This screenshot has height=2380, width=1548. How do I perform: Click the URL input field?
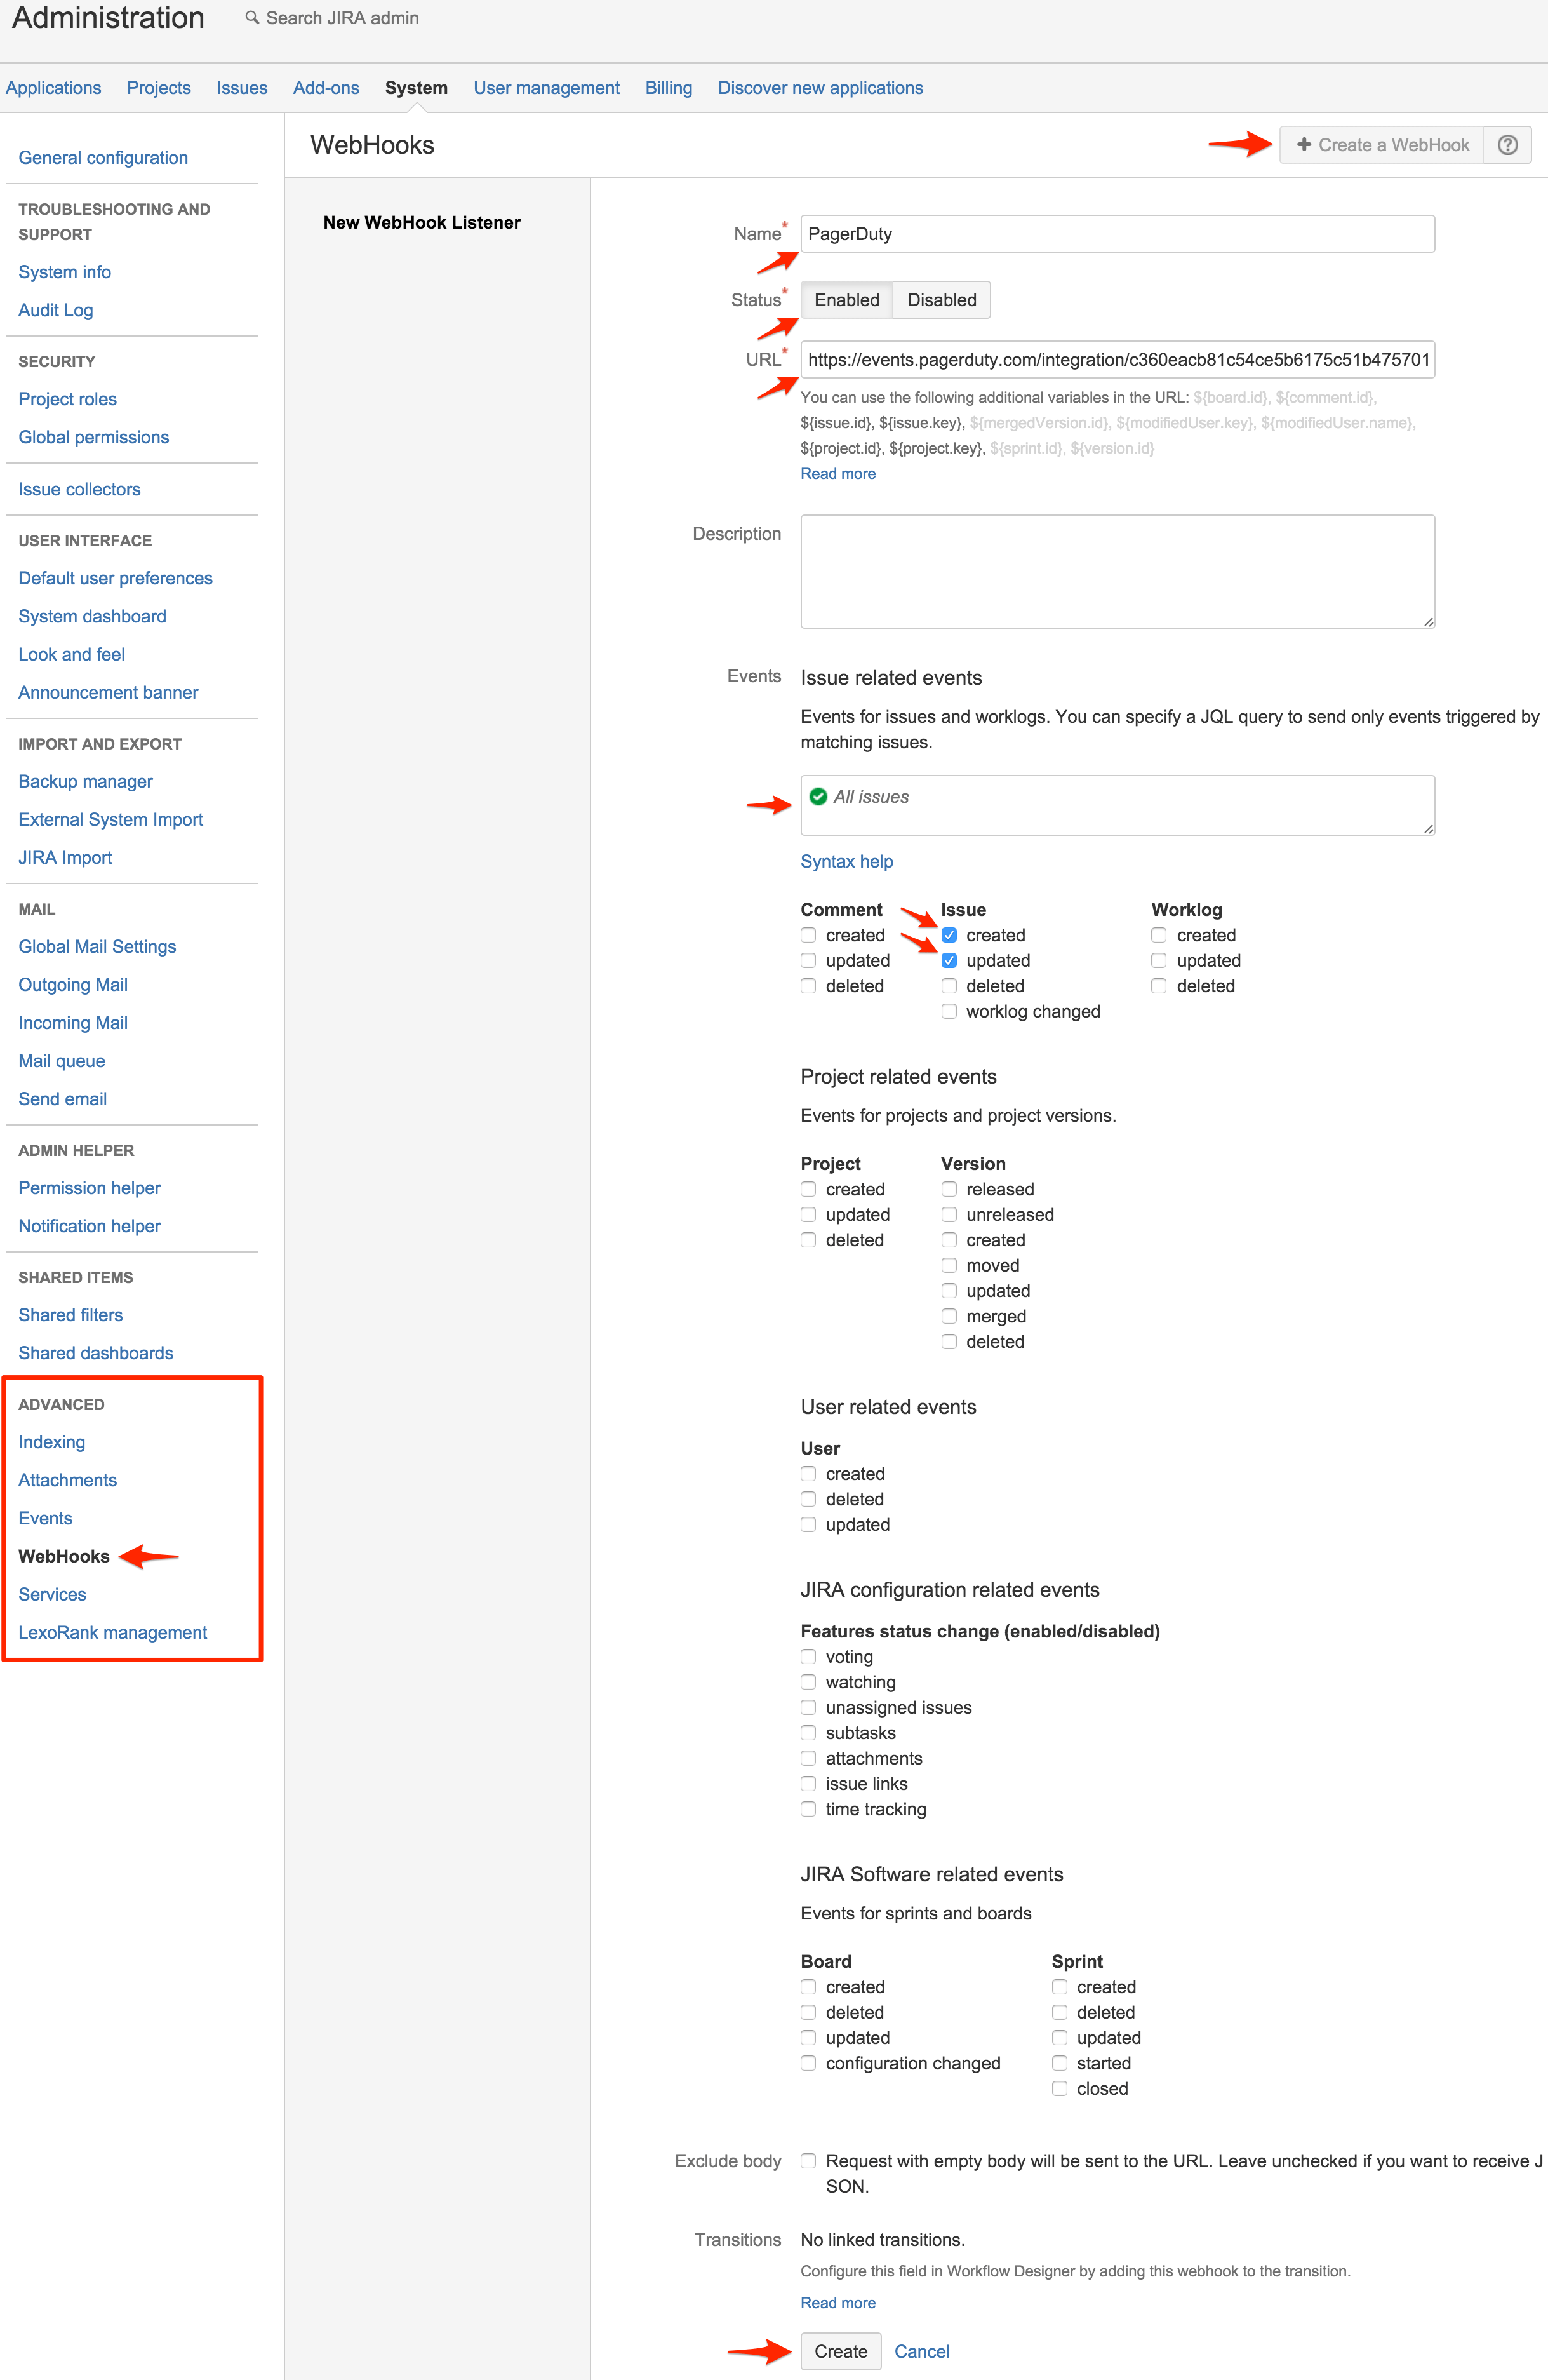coord(1118,360)
